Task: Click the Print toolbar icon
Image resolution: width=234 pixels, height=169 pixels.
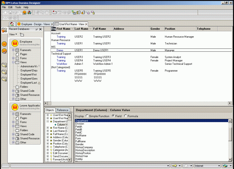Action: (x=15, y=13)
